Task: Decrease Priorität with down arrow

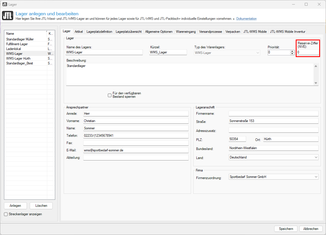Action: pos(292,54)
